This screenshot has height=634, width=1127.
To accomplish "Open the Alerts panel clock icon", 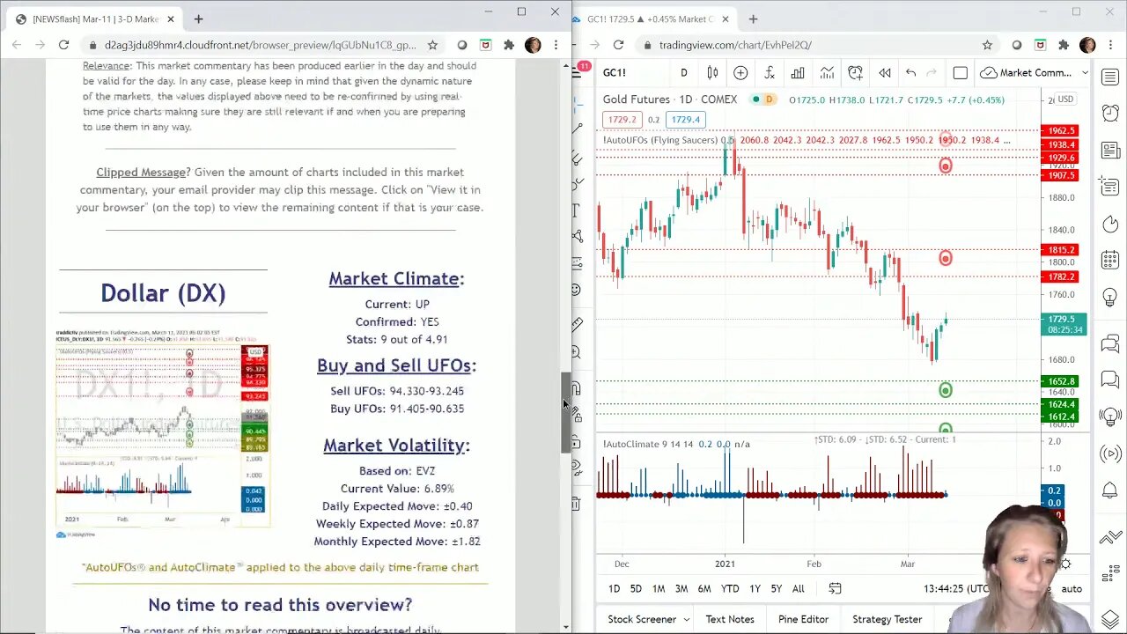I will (1110, 113).
